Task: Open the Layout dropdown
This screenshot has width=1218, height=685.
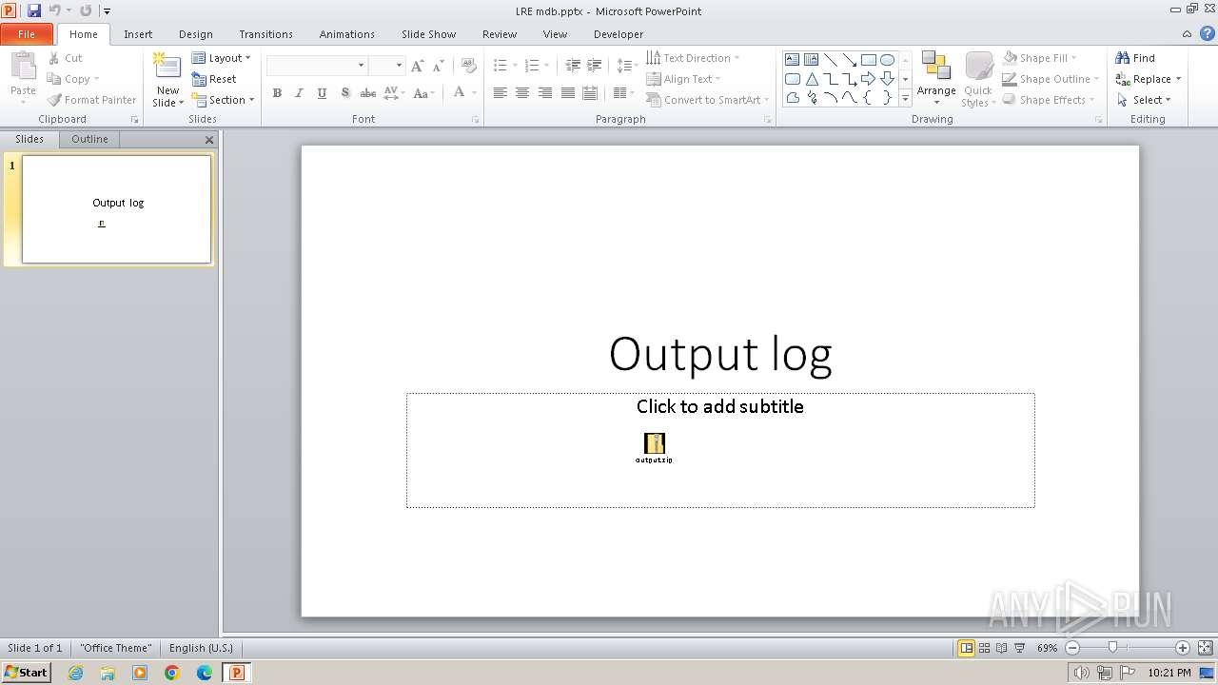Action: 222,58
